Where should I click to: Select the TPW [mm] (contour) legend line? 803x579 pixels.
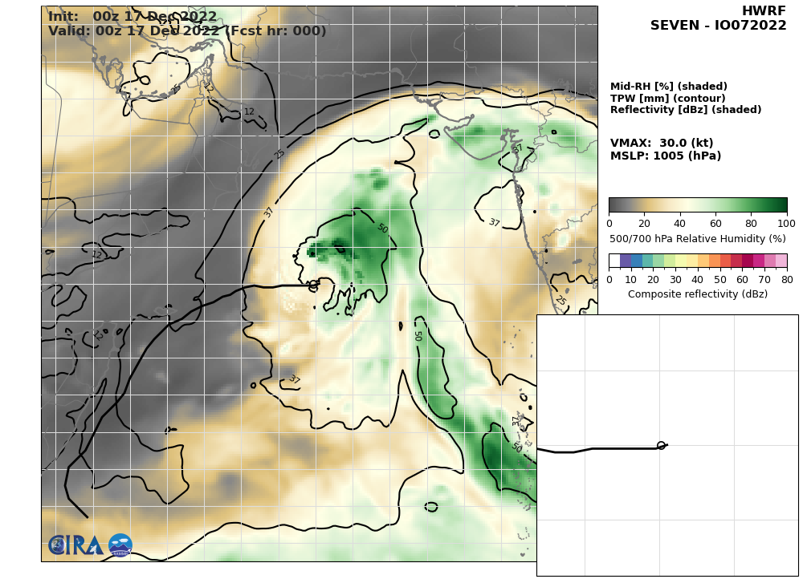tap(667, 99)
